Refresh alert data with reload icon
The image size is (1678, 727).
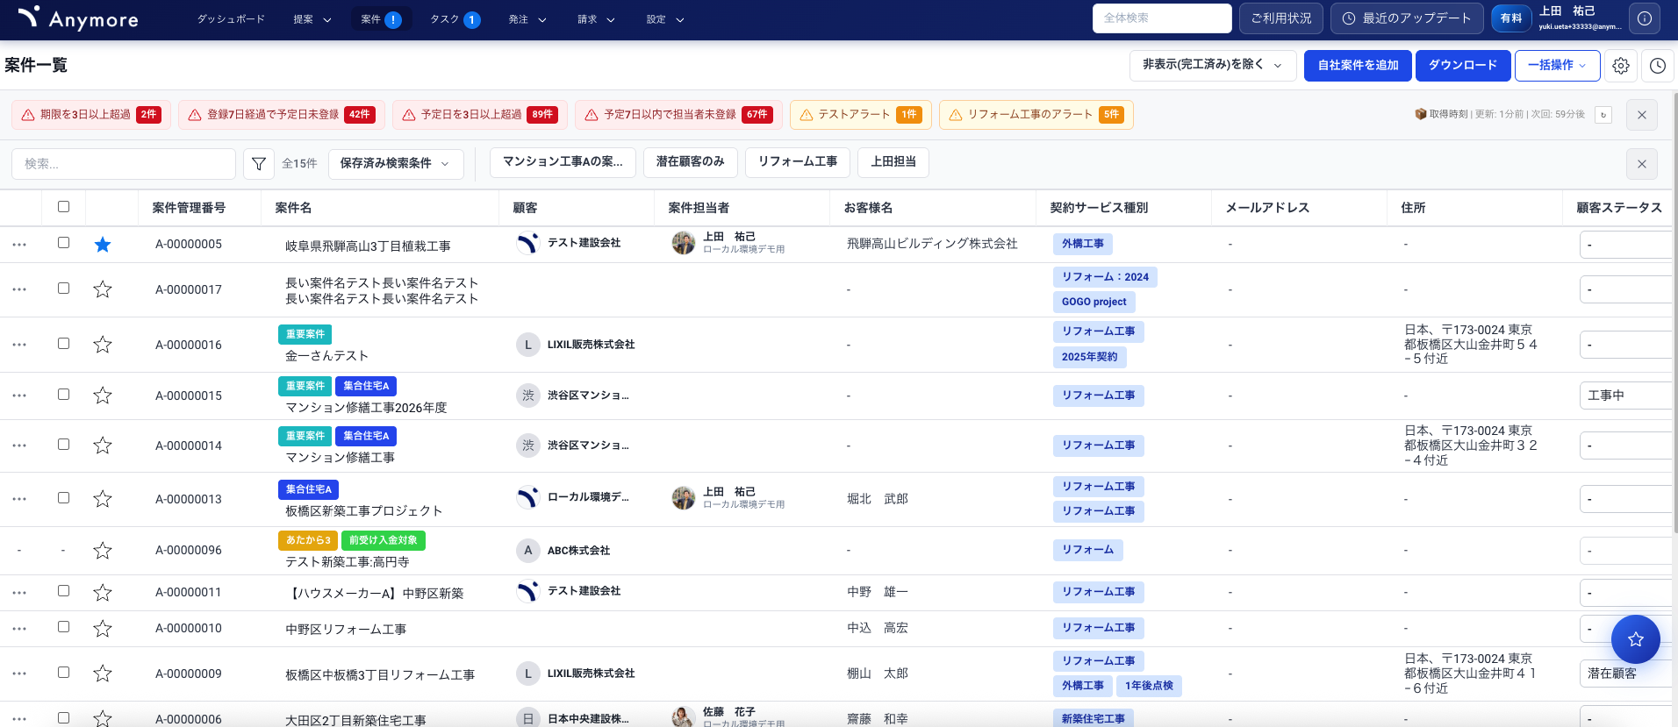tap(1603, 115)
